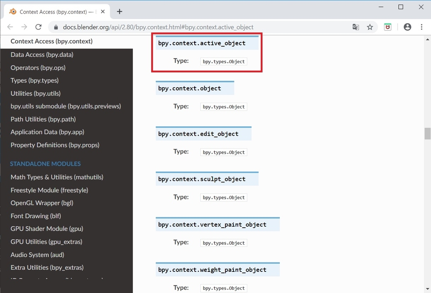View site info via the padlock icon
Image resolution: width=431 pixels, height=293 pixels.
click(56, 27)
